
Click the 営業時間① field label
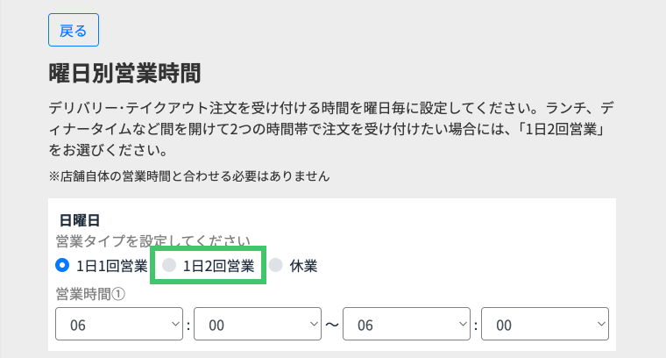(x=91, y=294)
